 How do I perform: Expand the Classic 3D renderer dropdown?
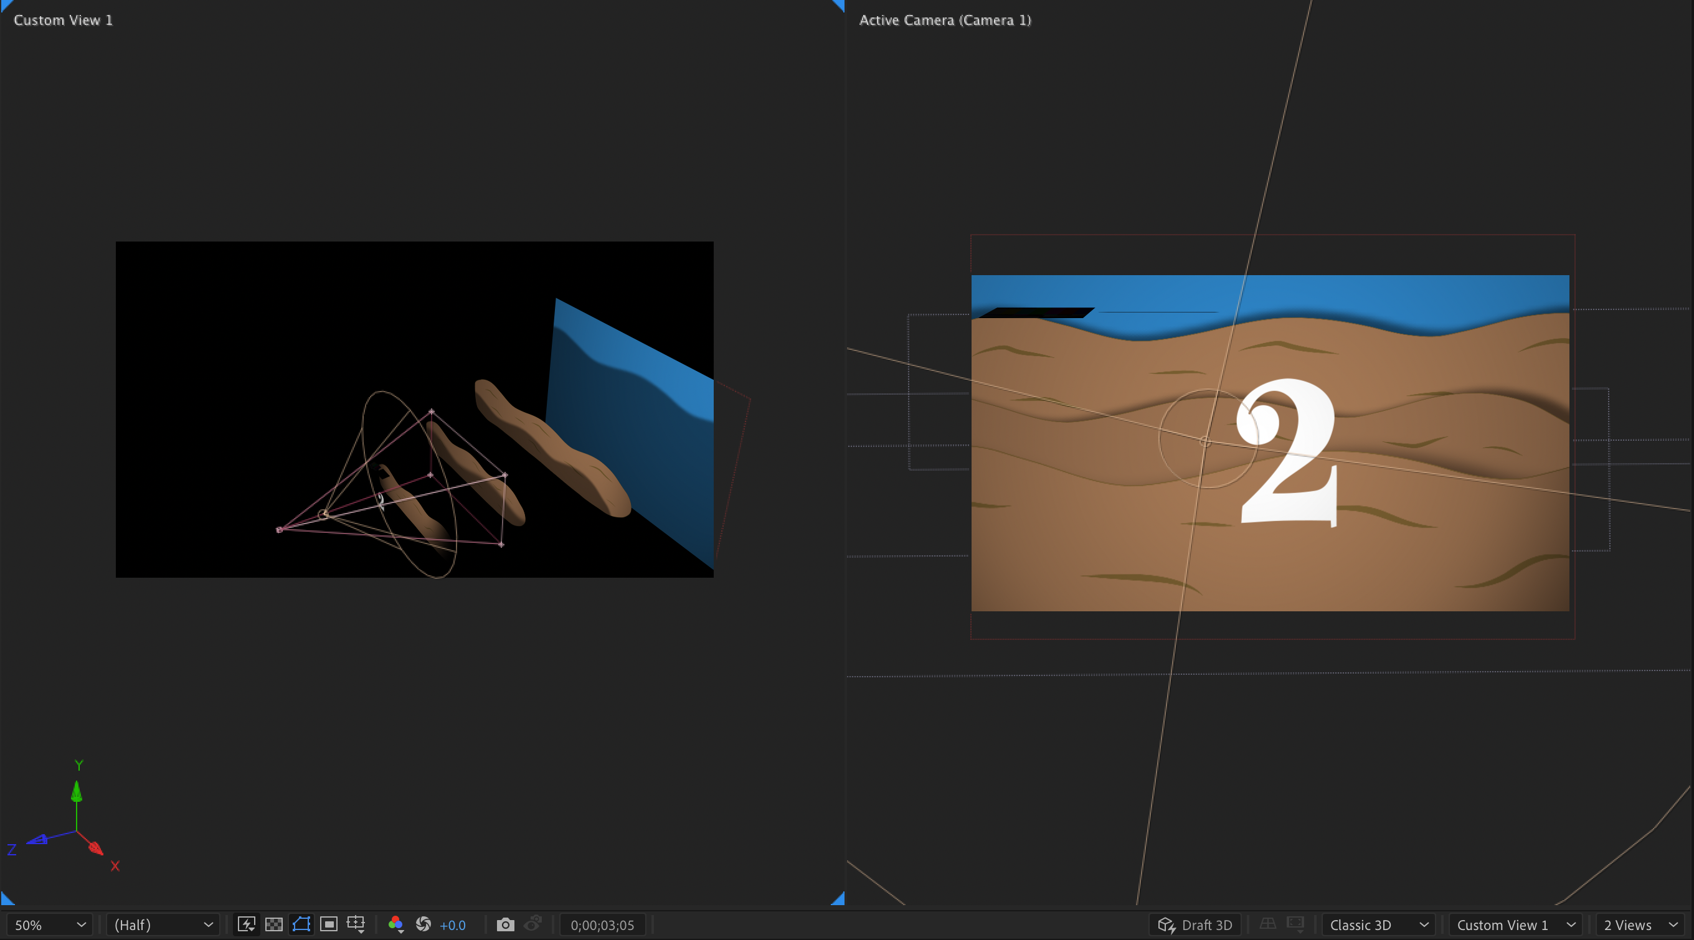click(1378, 924)
